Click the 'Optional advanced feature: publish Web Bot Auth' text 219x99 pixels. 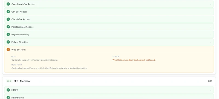pyautogui.click(x=49, y=68)
